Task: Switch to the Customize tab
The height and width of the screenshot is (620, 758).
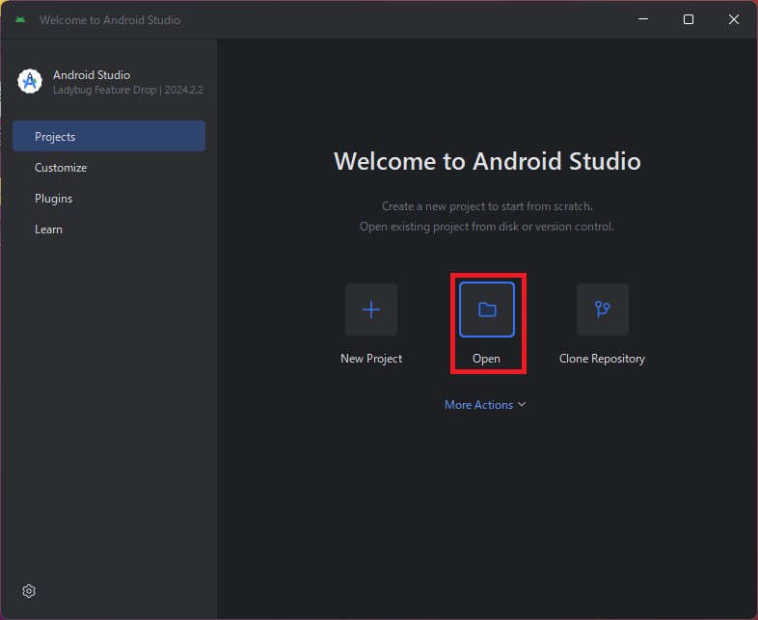Action: click(x=61, y=168)
